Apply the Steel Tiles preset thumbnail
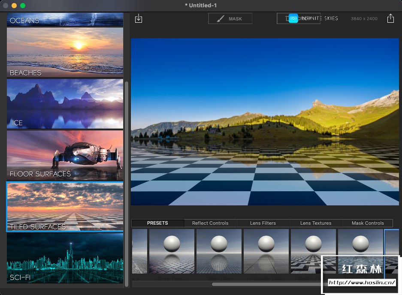 [219, 251]
